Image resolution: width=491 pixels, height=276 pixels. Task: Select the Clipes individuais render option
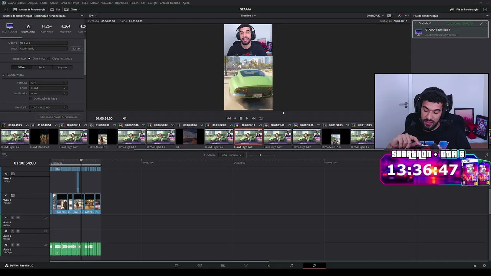pyautogui.click(x=49, y=59)
